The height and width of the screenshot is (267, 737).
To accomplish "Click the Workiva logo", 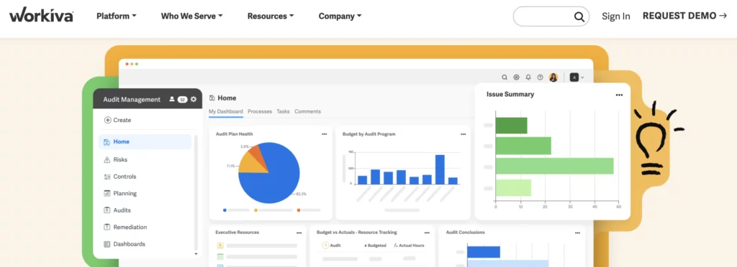I will [41, 15].
